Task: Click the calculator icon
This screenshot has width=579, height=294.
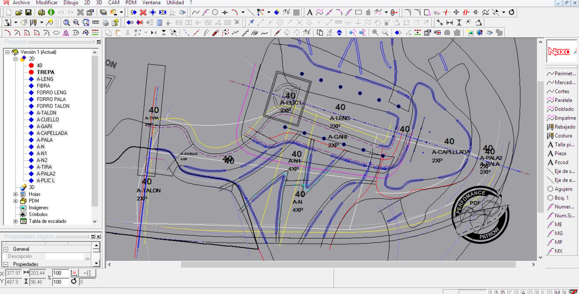Action: (159, 22)
